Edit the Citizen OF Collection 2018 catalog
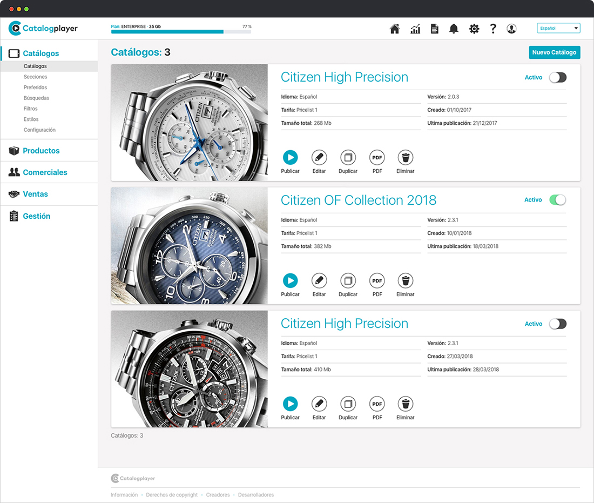The width and height of the screenshot is (594, 503). pos(319,280)
